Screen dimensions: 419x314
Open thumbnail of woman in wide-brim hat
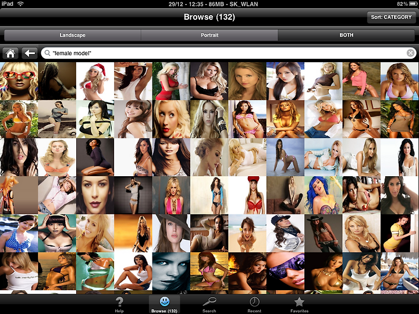(171, 233)
